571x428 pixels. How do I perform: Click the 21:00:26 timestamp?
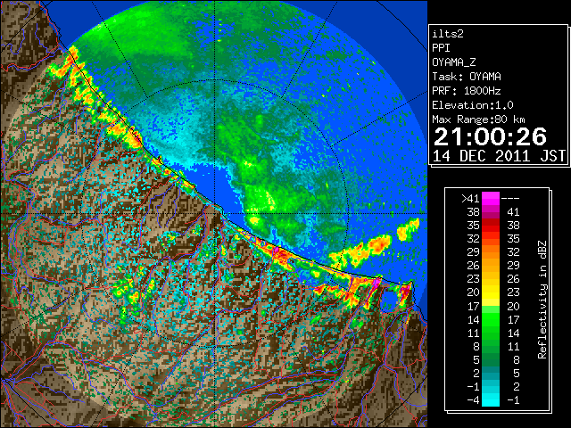click(490, 136)
